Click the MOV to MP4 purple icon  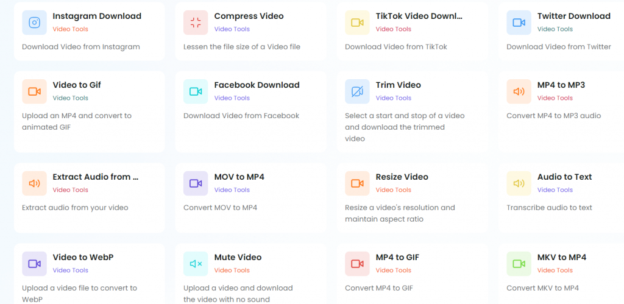(196, 183)
